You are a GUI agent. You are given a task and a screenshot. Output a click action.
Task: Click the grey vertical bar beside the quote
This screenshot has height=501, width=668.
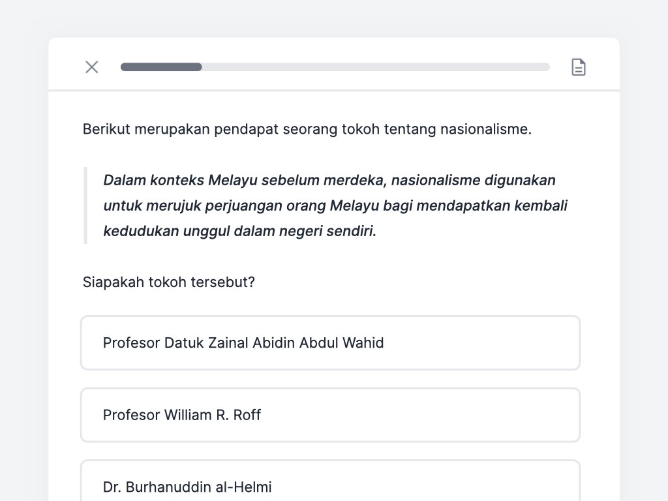[85, 205]
